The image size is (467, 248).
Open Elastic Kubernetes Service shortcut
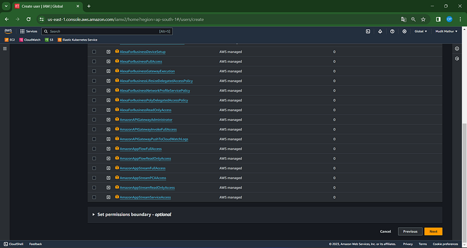tap(77, 40)
